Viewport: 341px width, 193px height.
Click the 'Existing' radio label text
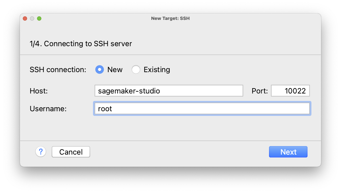(x=157, y=70)
